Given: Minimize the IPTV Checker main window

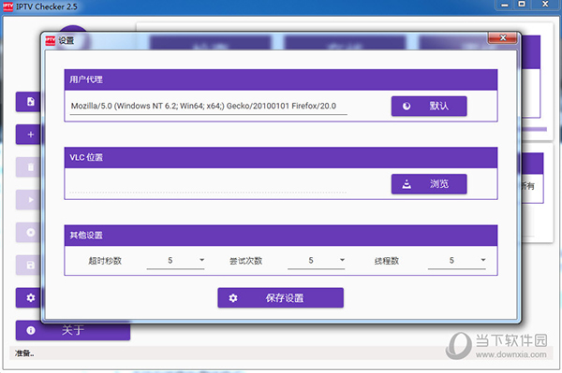Looking at the screenshot, I should click(505, 5).
